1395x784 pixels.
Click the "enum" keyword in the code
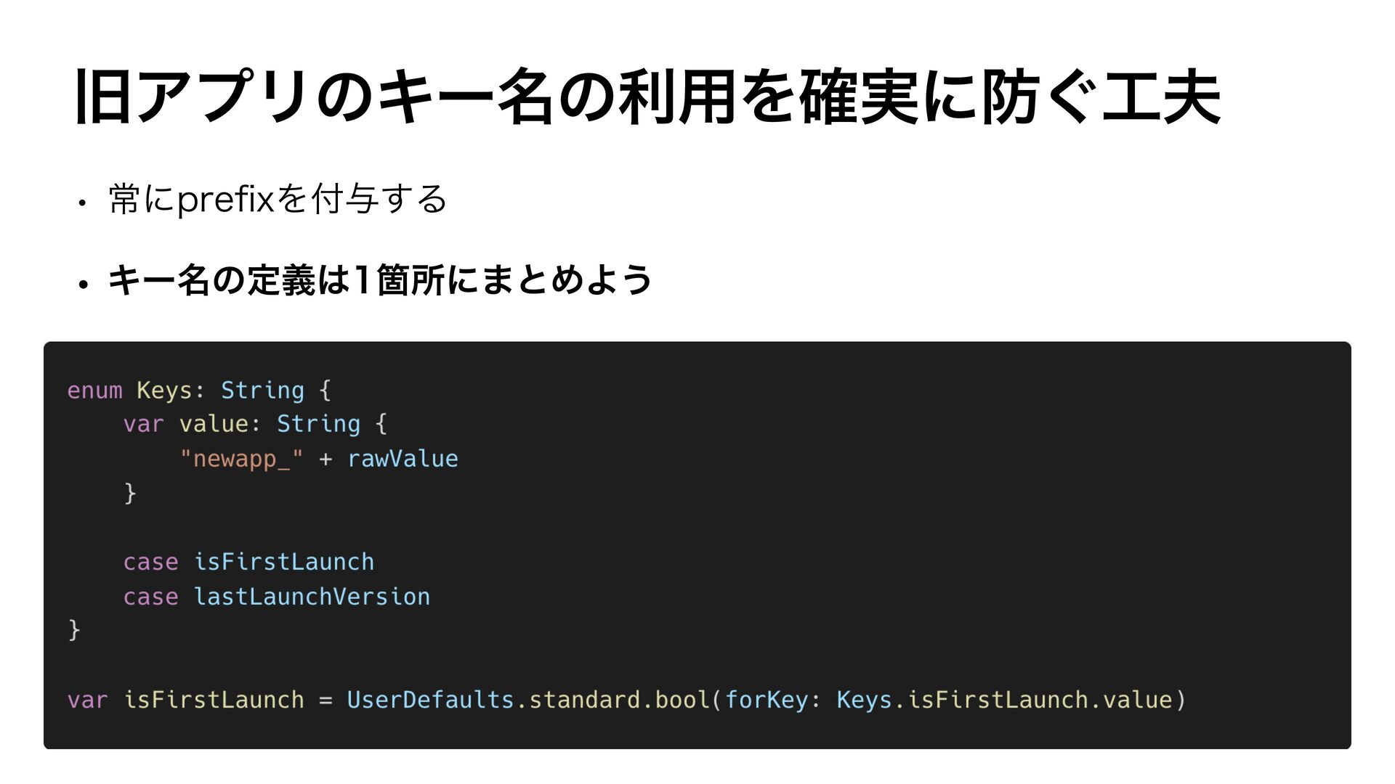[x=94, y=391]
